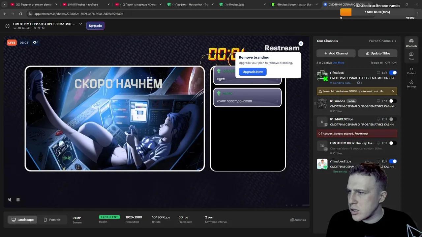Go to the Restream home icon
This screenshot has height=237, width=422.
pos(7,26)
